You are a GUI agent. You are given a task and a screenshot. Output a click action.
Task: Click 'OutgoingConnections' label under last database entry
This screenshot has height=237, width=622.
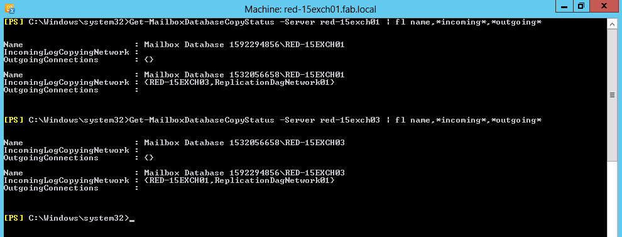click(51, 188)
